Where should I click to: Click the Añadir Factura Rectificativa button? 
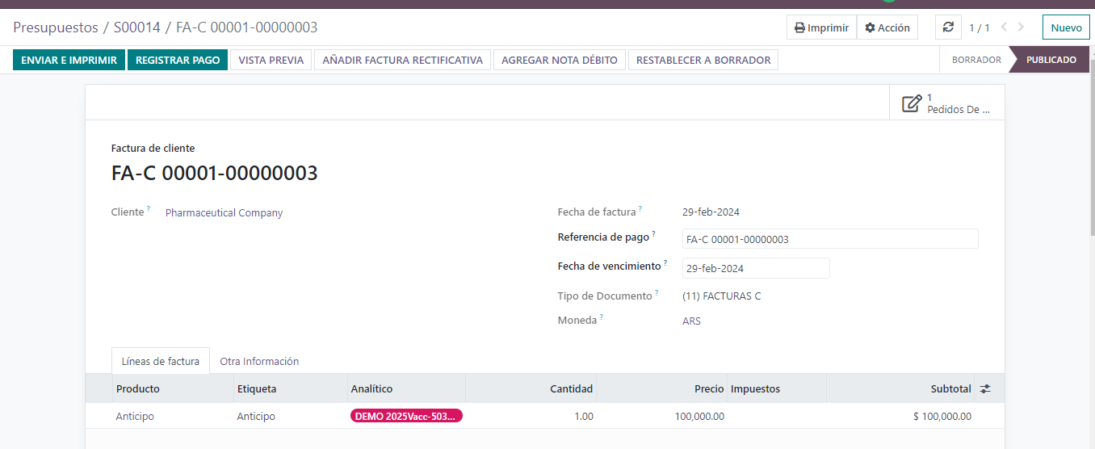[x=402, y=60]
